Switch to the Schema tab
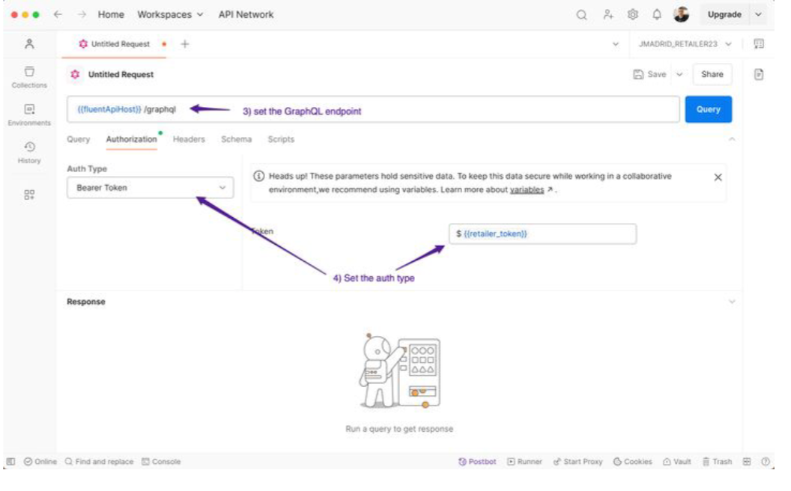Viewport: 791px width, 491px height. 236,139
